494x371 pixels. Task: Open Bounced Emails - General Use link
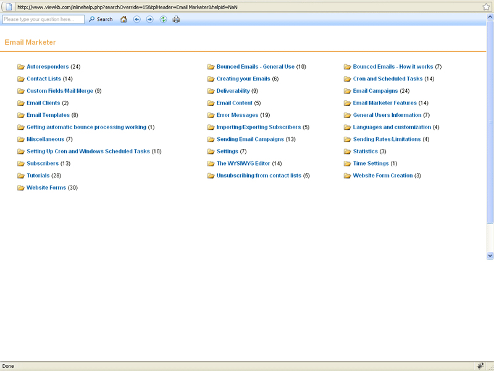tap(256, 67)
